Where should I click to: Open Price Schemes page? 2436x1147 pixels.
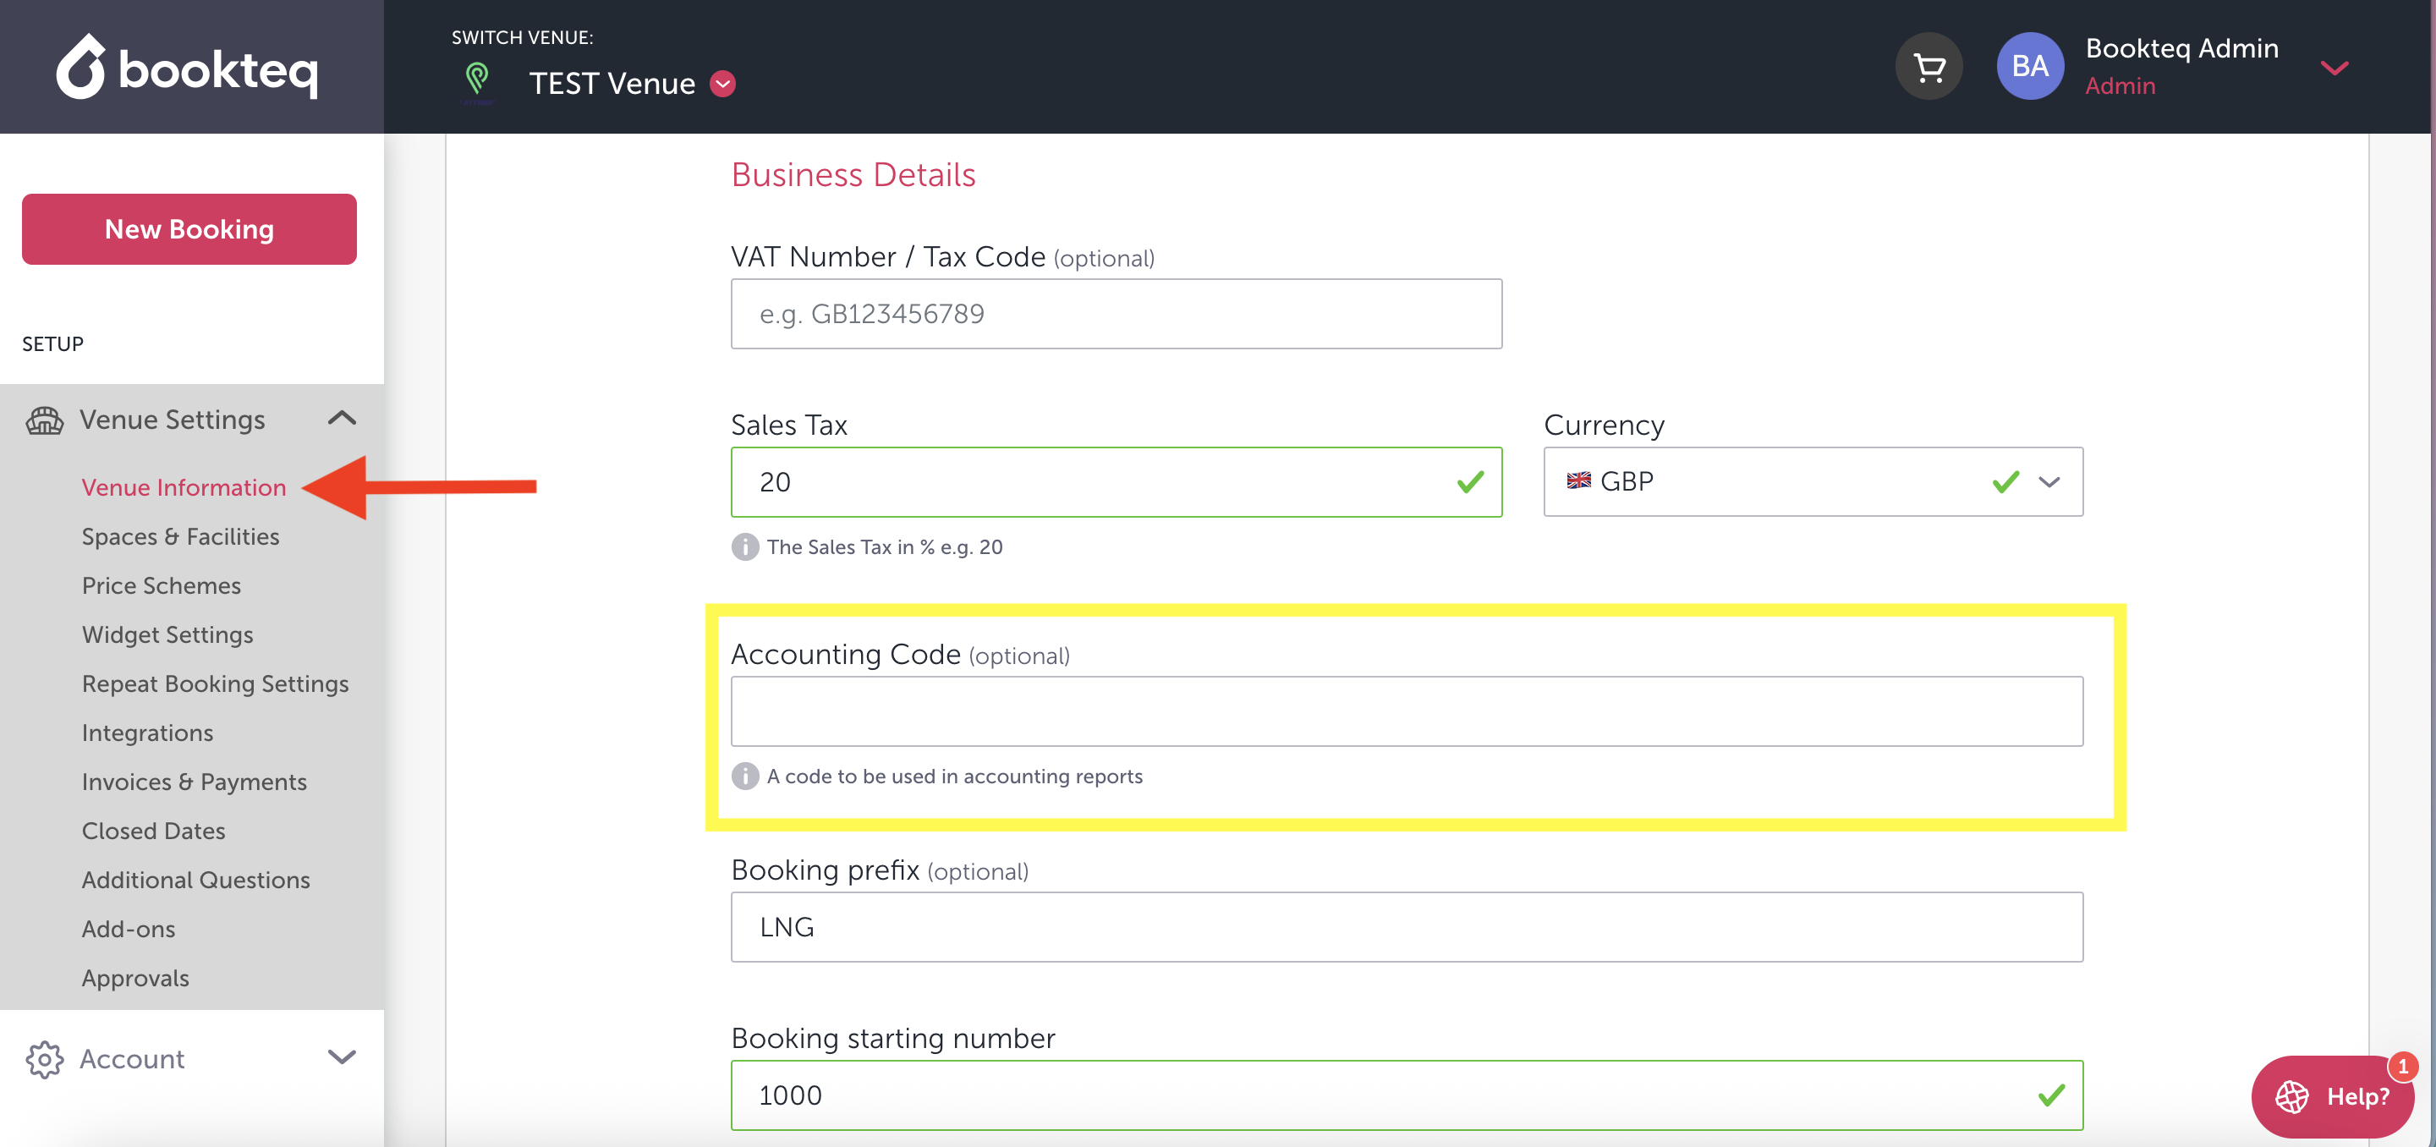[x=162, y=585]
